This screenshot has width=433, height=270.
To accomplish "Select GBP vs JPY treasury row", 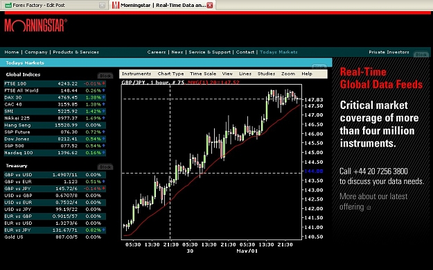I will pos(55,189).
